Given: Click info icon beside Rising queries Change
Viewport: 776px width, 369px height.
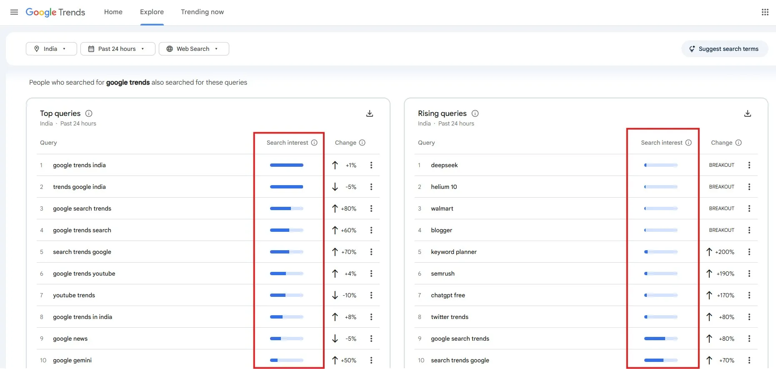Looking at the screenshot, I should pos(738,143).
